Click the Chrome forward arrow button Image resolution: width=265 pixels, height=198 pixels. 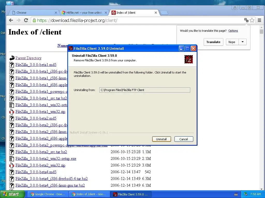pyautogui.click(x=18, y=20)
